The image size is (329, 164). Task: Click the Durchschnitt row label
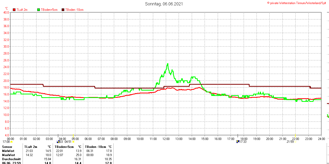(11, 159)
